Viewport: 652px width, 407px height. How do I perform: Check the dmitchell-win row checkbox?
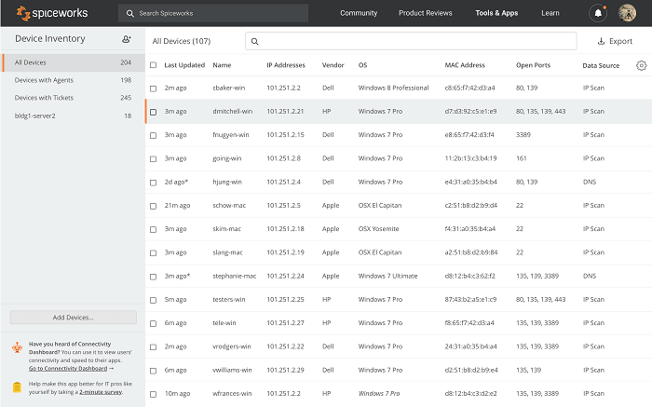153,112
